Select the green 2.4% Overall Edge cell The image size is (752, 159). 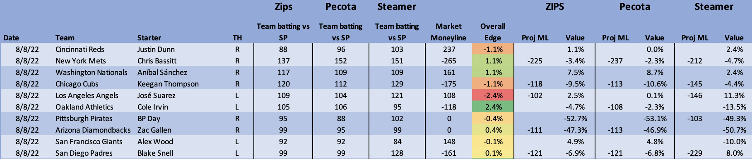click(x=493, y=107)
